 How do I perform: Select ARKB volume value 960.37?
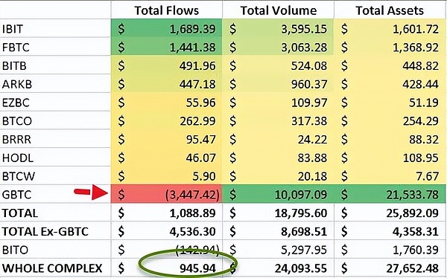click(x=309, y=84)
